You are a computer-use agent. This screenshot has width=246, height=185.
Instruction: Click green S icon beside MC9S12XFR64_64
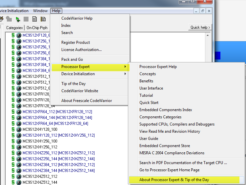click(x=13, y=124)
